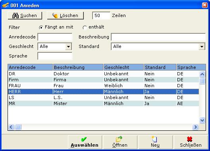210x151 pixels.
Task: Select the FRAU row in the table
Action: 103,86
